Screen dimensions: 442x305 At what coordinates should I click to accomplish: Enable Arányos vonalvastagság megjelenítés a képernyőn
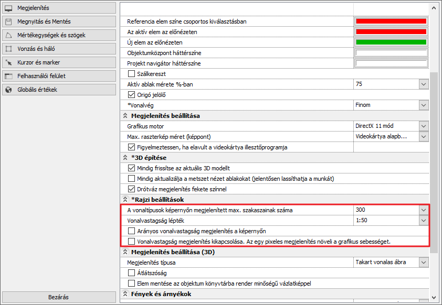tap(131, 231)
